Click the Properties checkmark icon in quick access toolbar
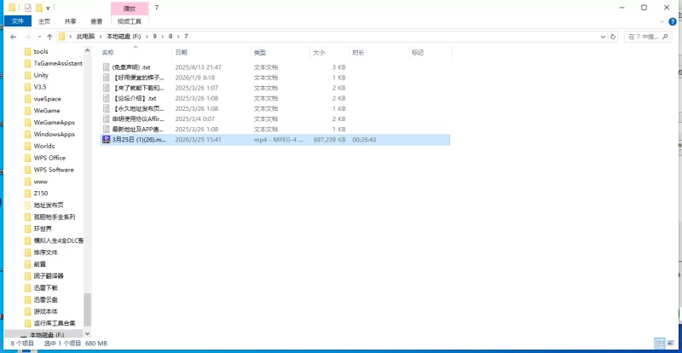Viewport: 682px width, 353px height. pyautogui.click(x=28, y=8)
